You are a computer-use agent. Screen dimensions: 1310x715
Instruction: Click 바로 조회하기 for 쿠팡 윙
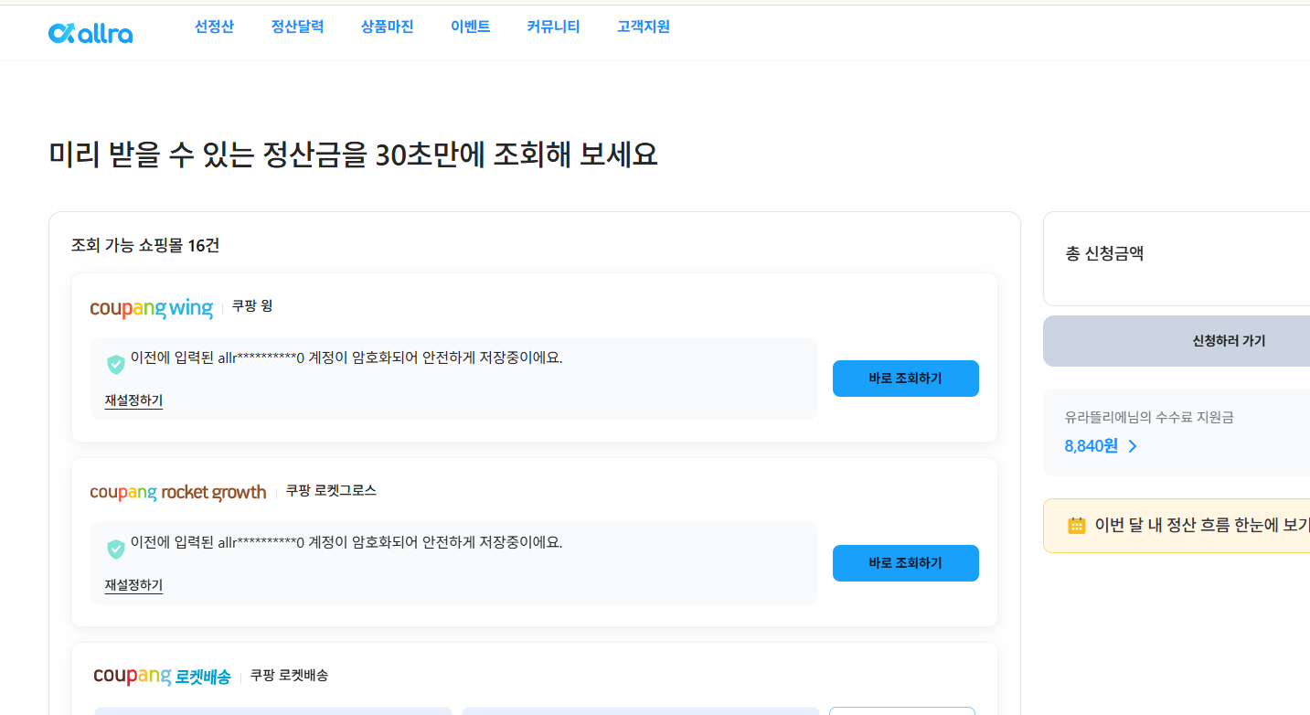[x=905, y=379]
